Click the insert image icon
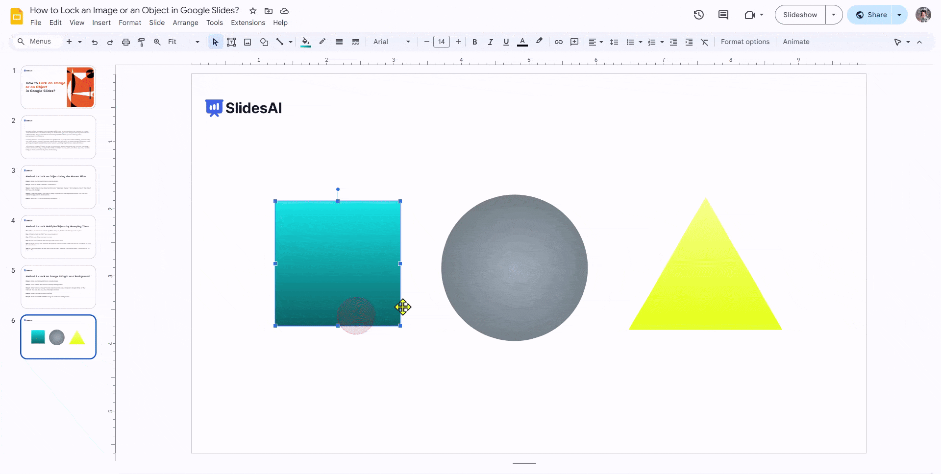This screenshot has width=941, height=474. click(x=248, y=42)
